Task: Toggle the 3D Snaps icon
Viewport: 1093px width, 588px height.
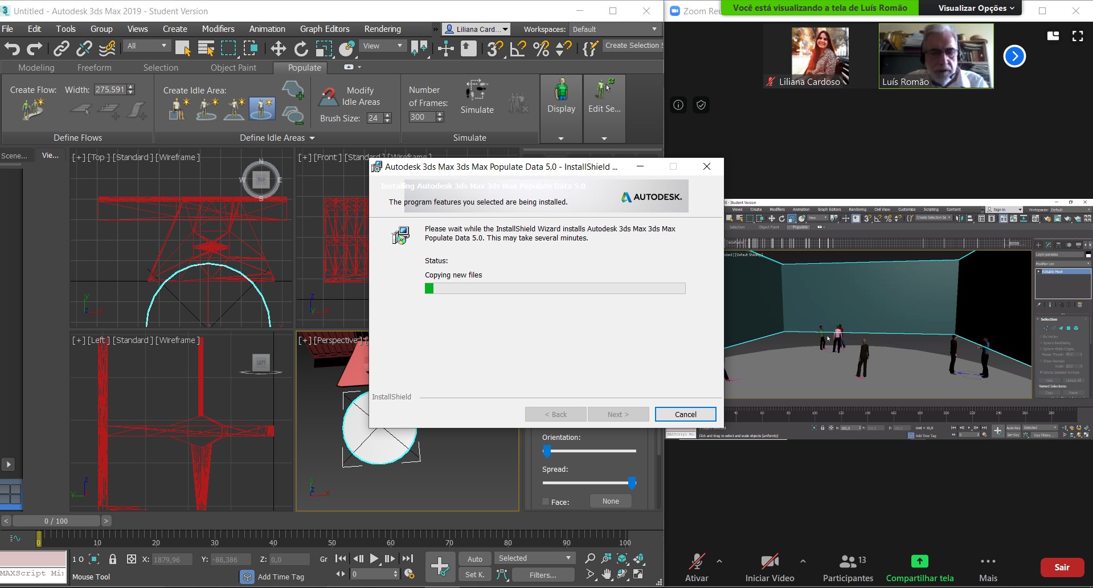Action: click(495, 49)
